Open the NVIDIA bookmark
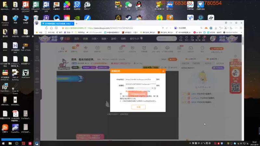This screenshot has width=260, height=146. tap(230, 32)
